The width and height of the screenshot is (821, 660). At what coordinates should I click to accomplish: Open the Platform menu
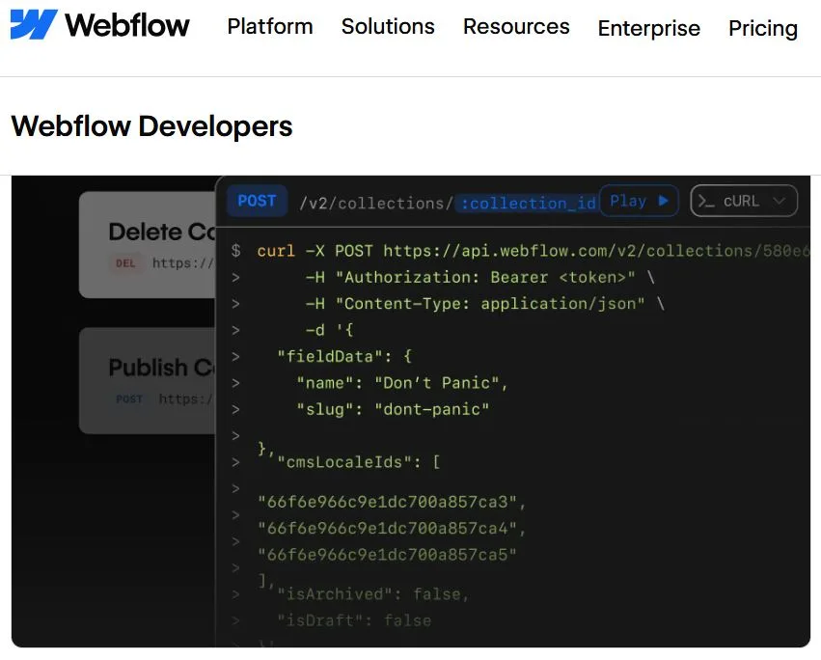(270, 27)
